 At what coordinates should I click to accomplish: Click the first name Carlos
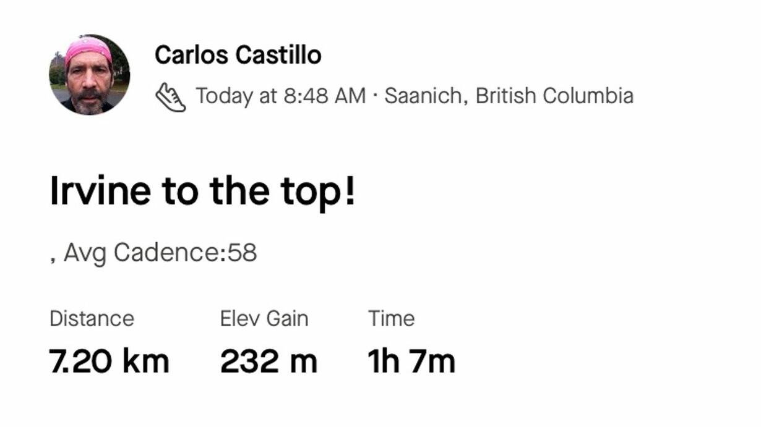pyautogui.click(x=192, y=55)
